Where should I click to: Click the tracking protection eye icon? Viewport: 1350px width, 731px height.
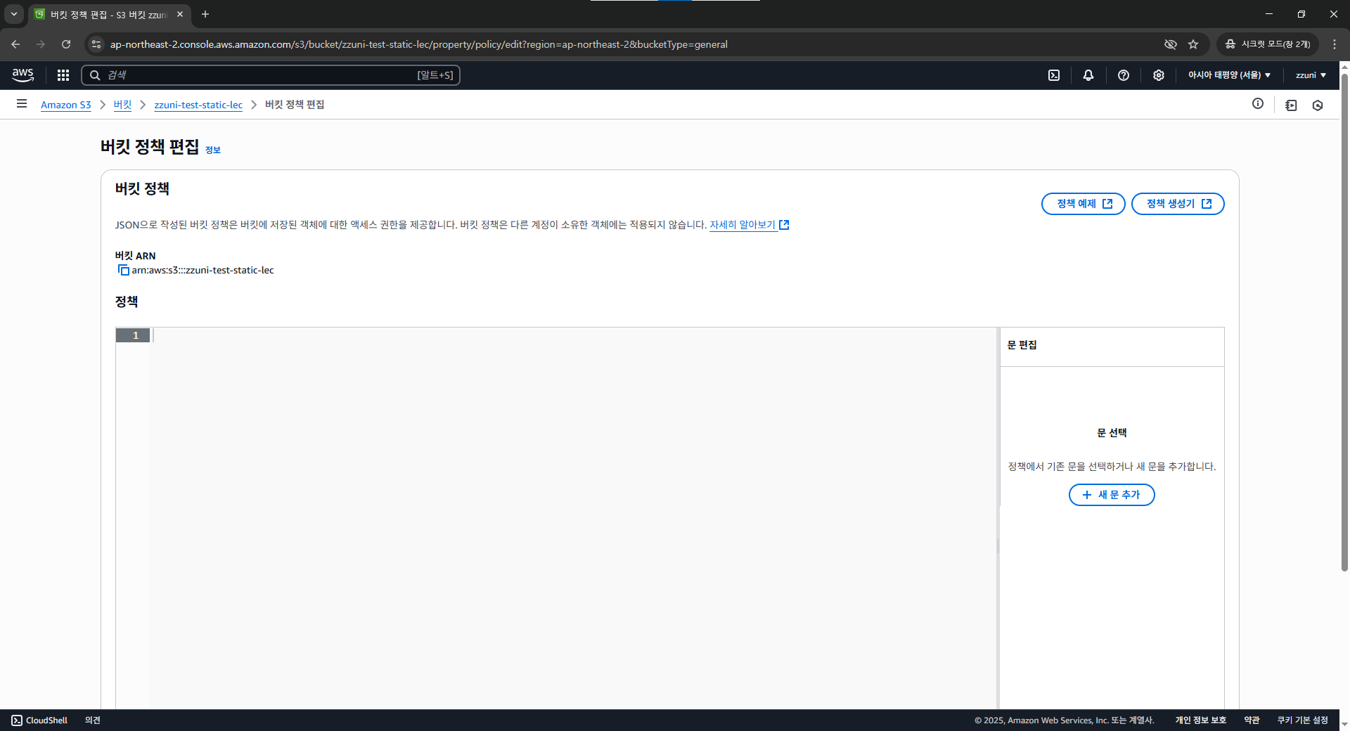tap(1170, 44)
